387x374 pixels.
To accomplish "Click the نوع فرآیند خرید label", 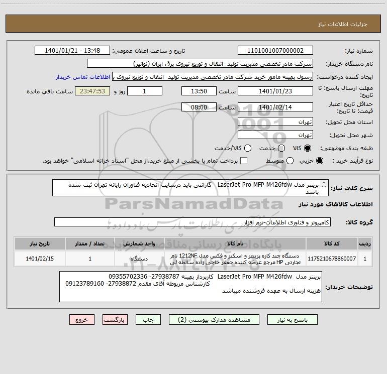I will pyautogui.click(x=352, y=161).
